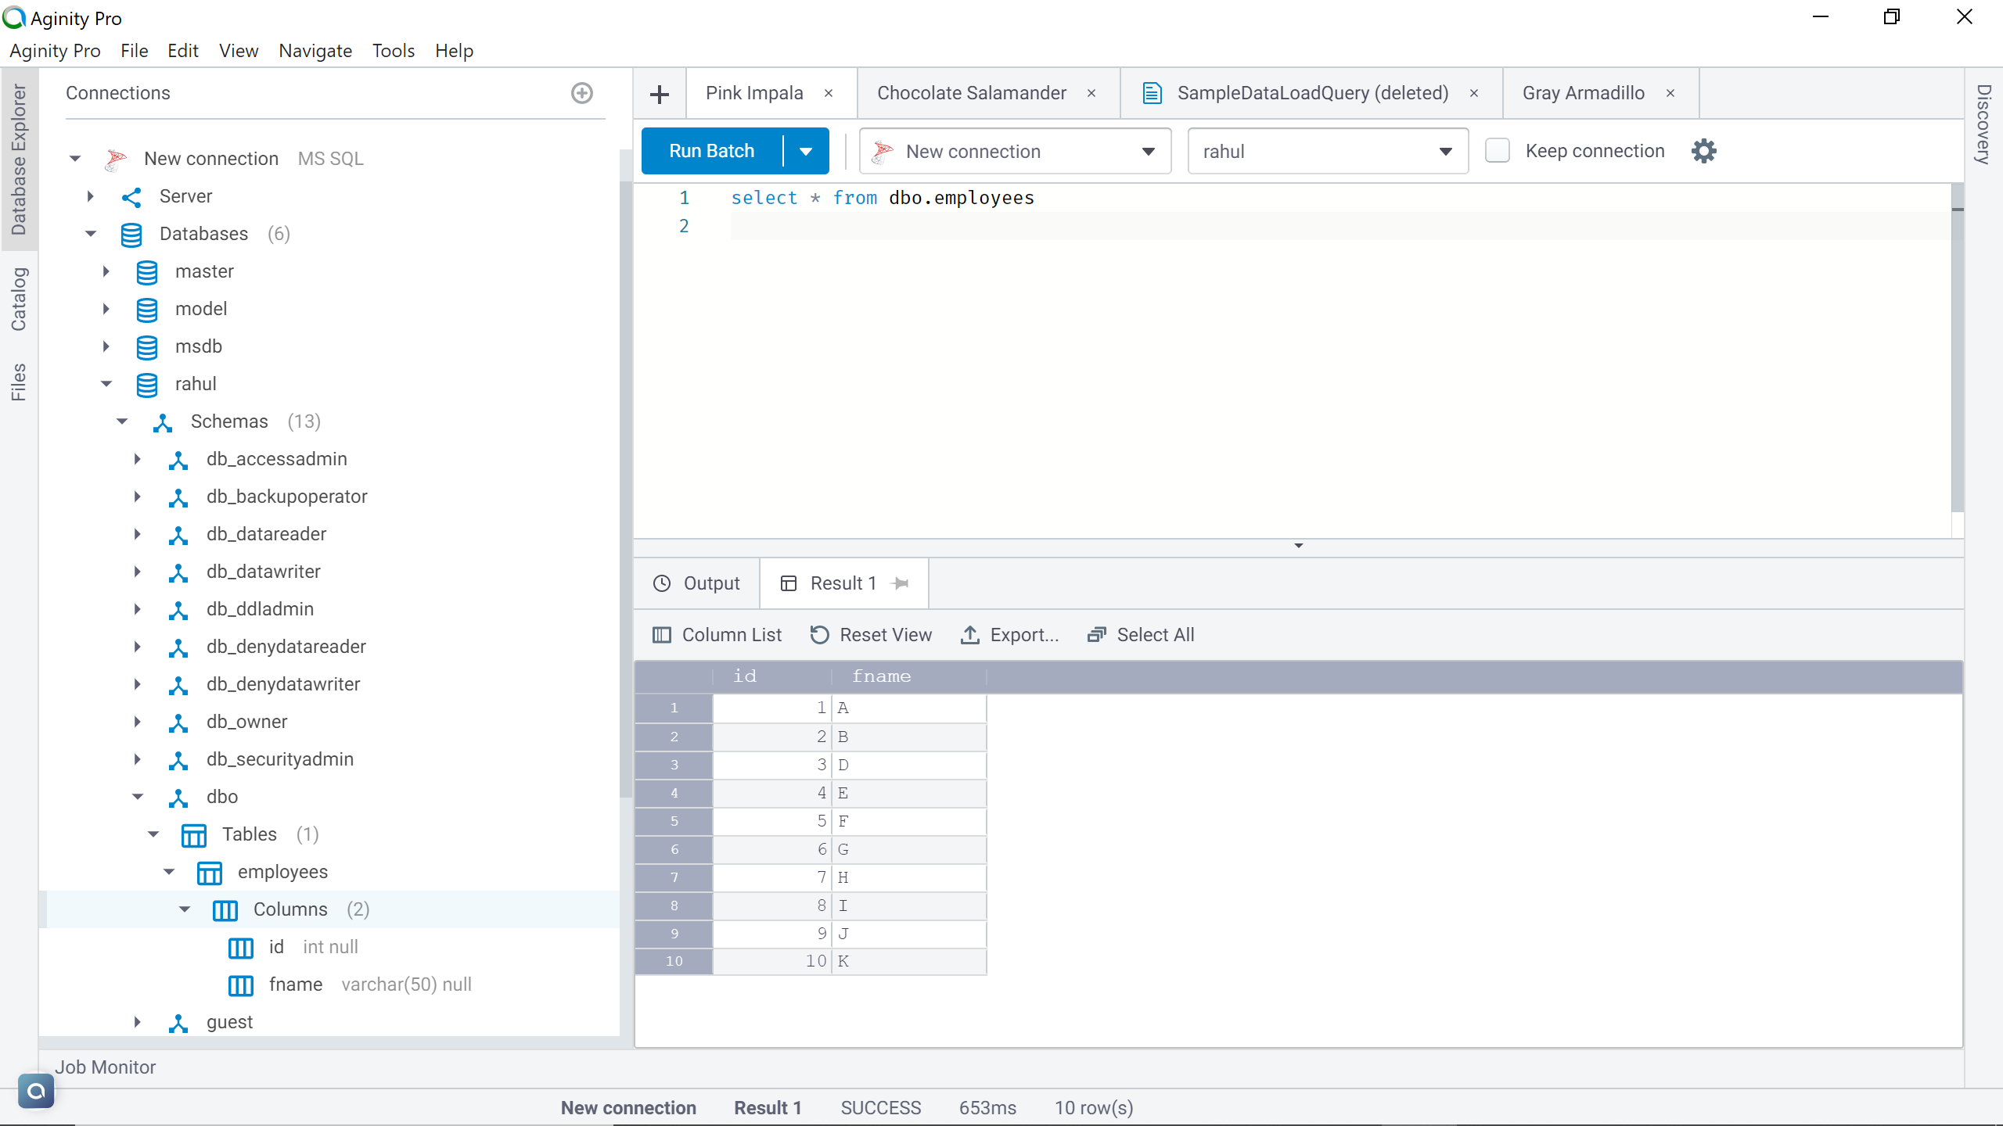
Task: Open new query tab with plus icon
Action: pos(660,94)
